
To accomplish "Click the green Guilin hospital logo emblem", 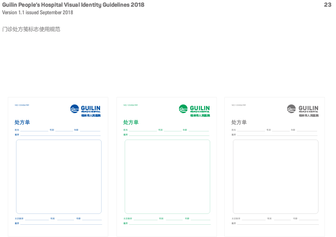I will point(183,109).
